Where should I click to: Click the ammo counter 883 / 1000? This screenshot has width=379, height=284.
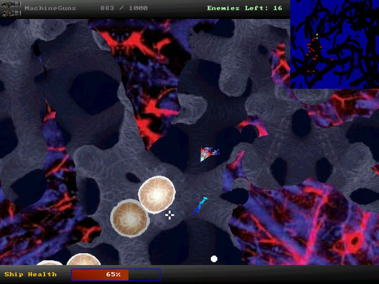coord(124,8)
